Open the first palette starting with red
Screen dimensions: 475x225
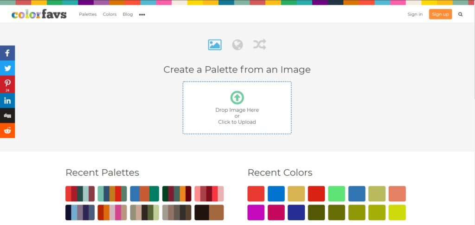(80, 194)
